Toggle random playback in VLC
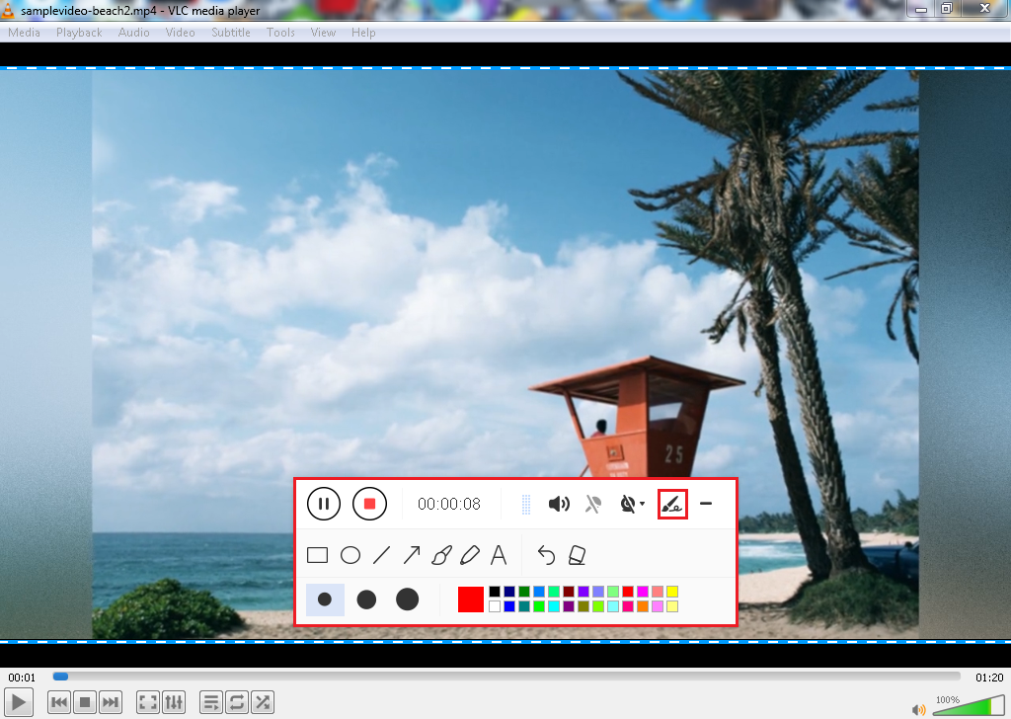1011x719 pixels. (263, 702)
